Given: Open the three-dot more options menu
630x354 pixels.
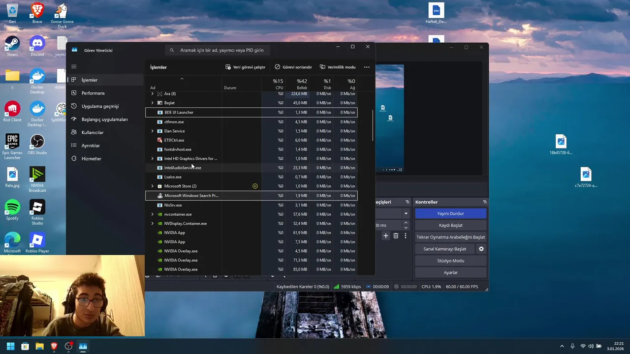Looking at the screenshot, I should (x=367, y=67).
